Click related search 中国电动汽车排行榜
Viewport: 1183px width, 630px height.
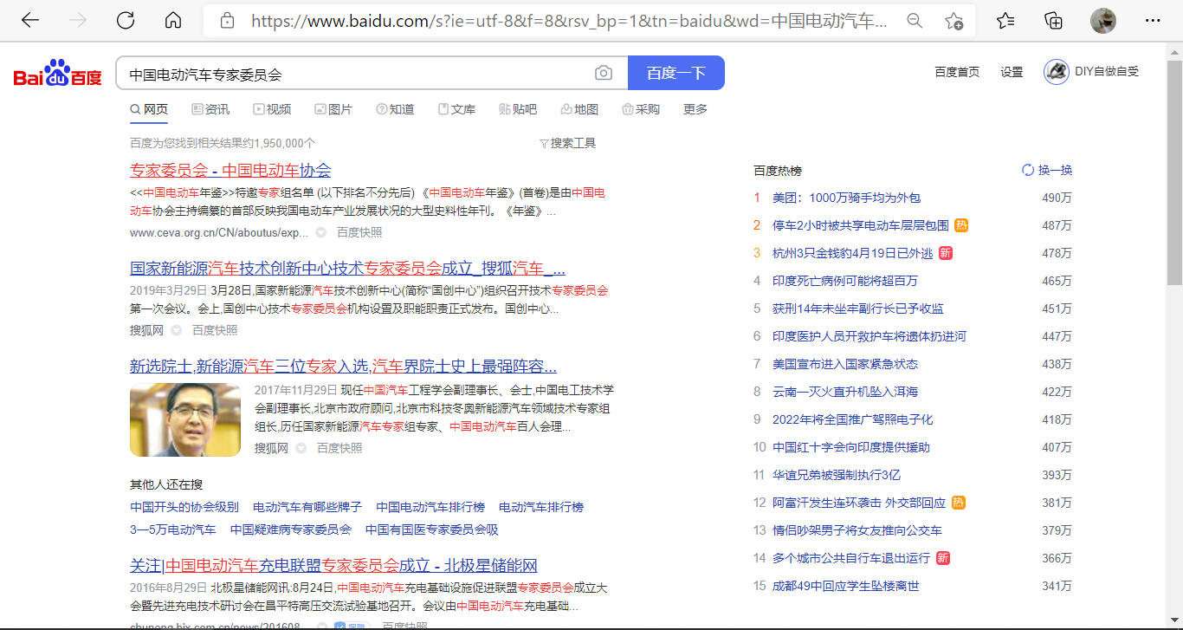click(x=430, y=507)
